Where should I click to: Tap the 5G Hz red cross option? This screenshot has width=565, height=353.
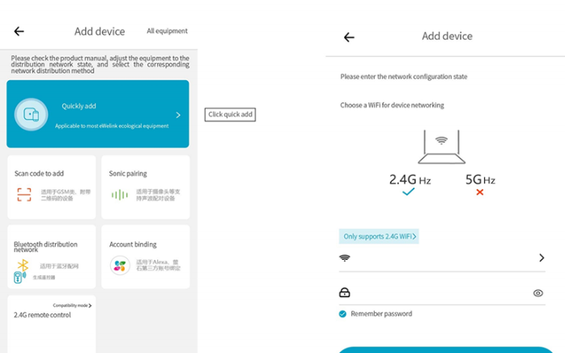(x=479, y=192)
